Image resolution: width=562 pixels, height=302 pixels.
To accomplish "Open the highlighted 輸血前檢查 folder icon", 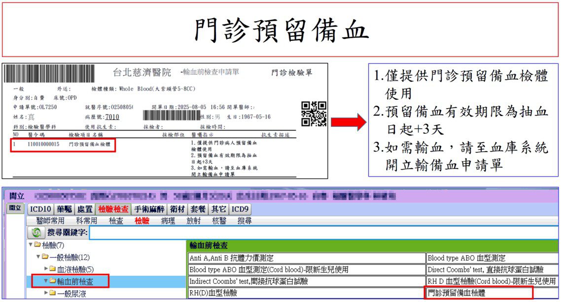I will (52, 281).
